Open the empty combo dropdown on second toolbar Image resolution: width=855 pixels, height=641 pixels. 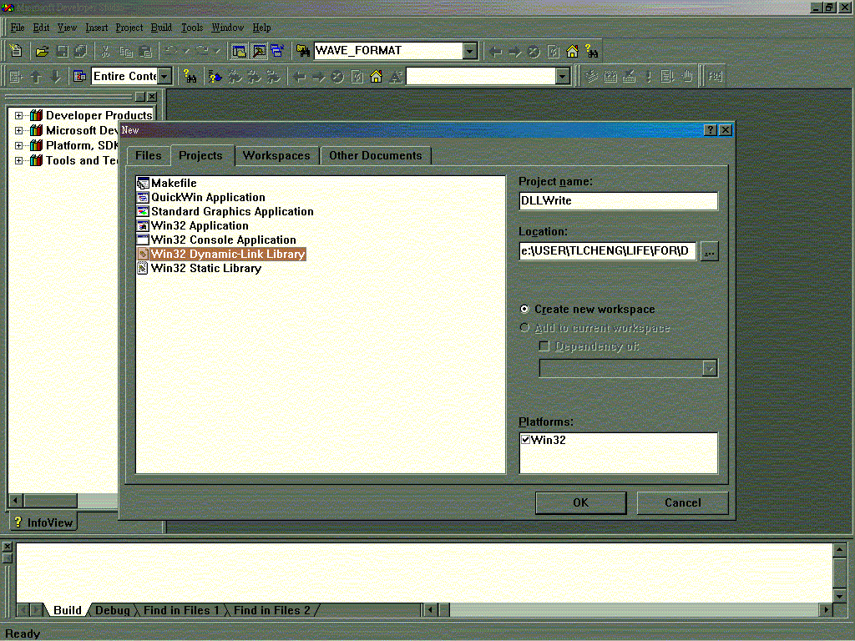click(x=563, y=76)
